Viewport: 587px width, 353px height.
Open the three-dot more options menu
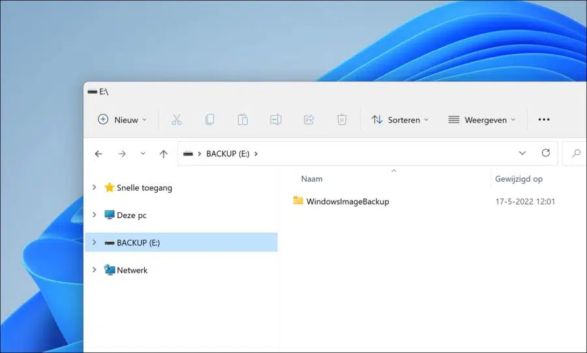pyautogui.click(x=544, y=120)
